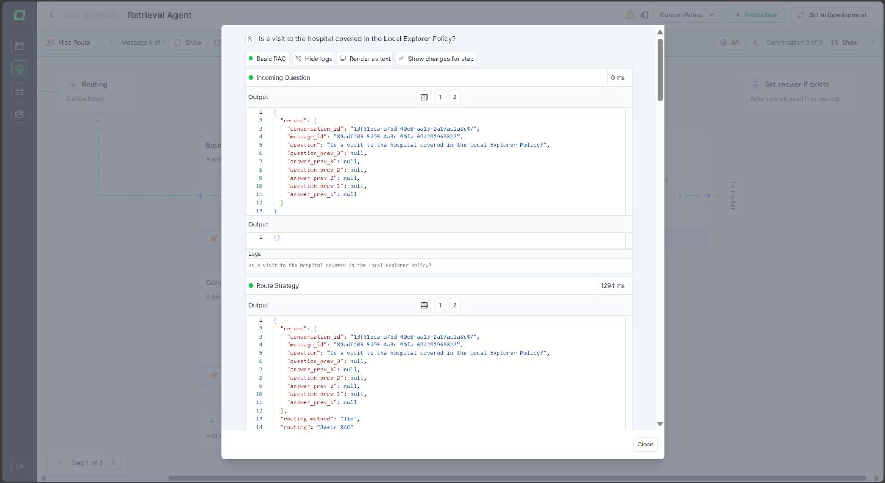Click the dialog vertical scrollbar thumb
885x483 pixels.
(x=660, y=70)
